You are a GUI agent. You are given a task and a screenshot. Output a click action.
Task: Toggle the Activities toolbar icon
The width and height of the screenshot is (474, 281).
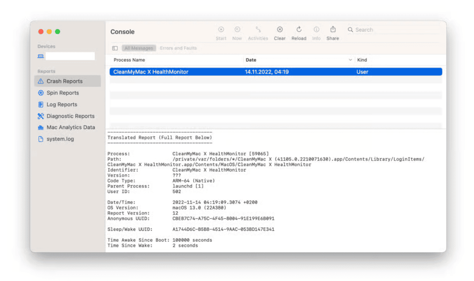tap(258, 30)
